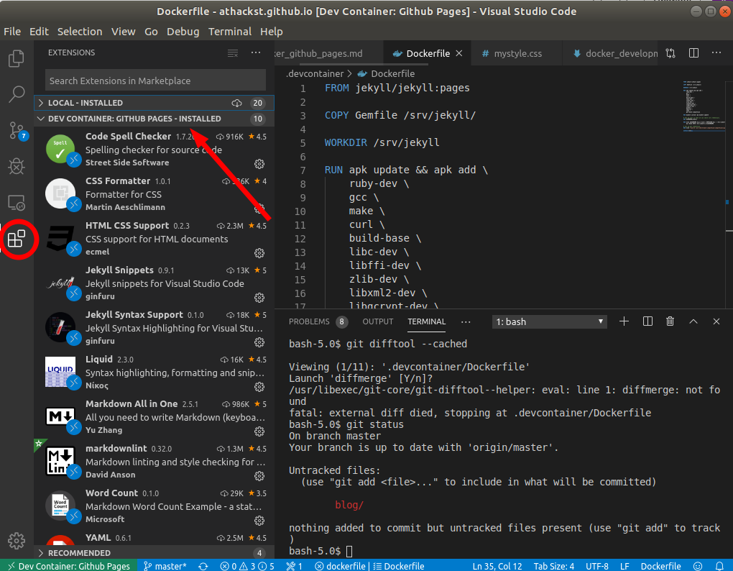
Task: Click Dockerfile language mode in status bar
Action: coord(660,566)
